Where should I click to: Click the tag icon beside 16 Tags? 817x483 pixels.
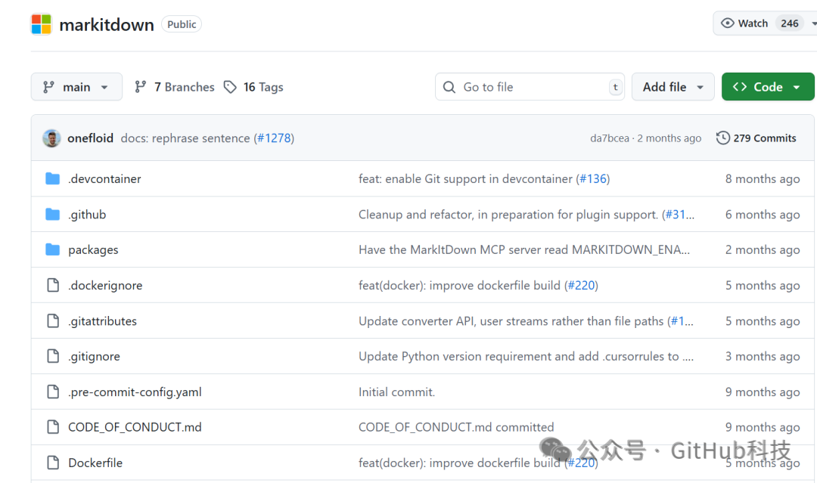coord(230,87)
